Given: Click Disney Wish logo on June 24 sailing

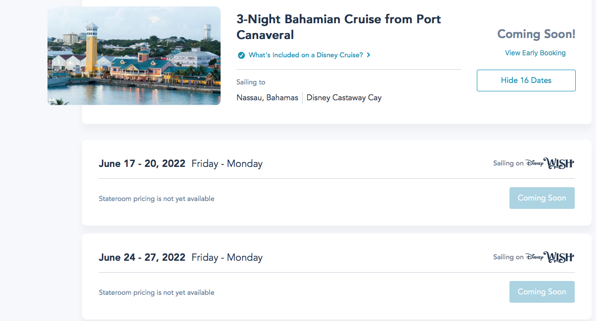Looking at the screenshot, I should (x=550, y=257).
